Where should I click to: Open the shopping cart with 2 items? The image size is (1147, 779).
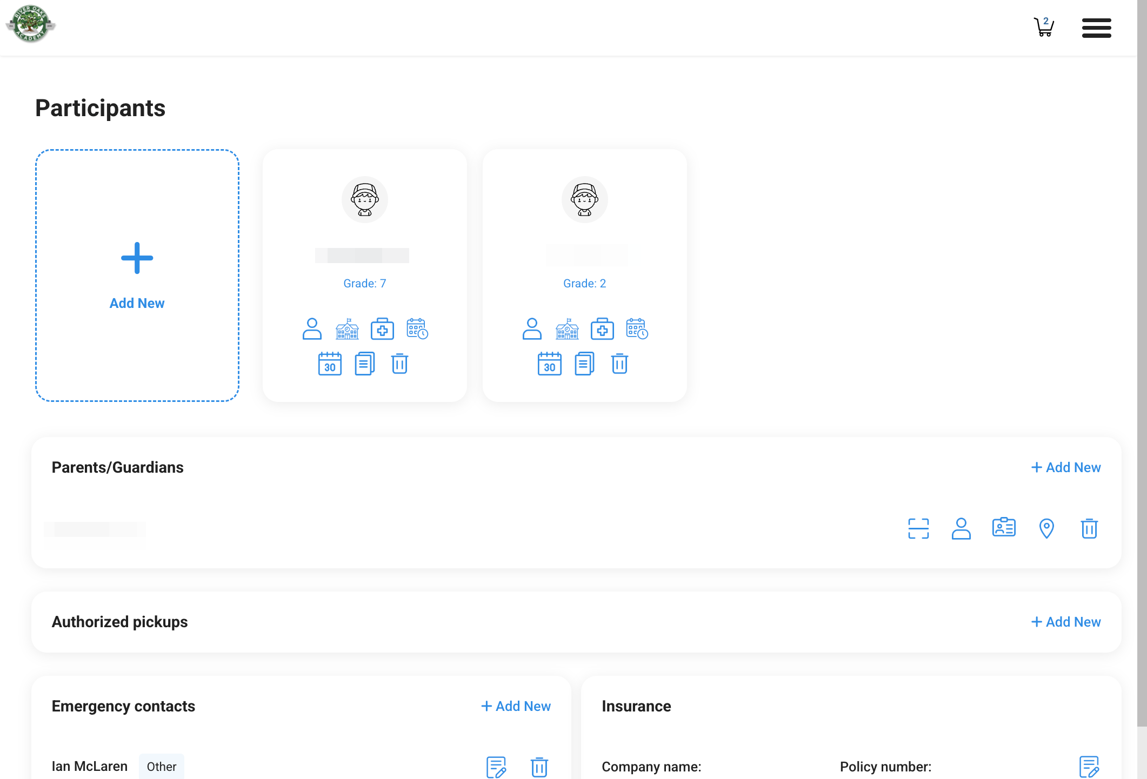tap(1044, 26)
